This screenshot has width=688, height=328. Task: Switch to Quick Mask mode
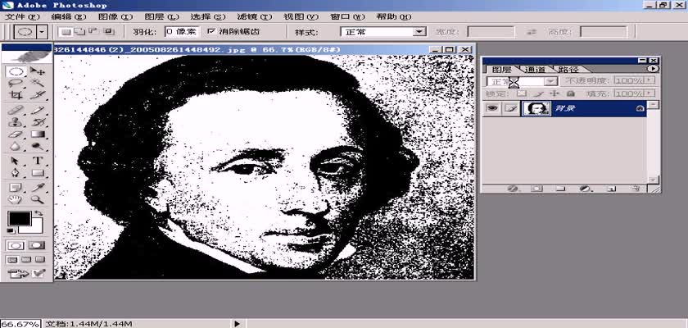[38, 245]
